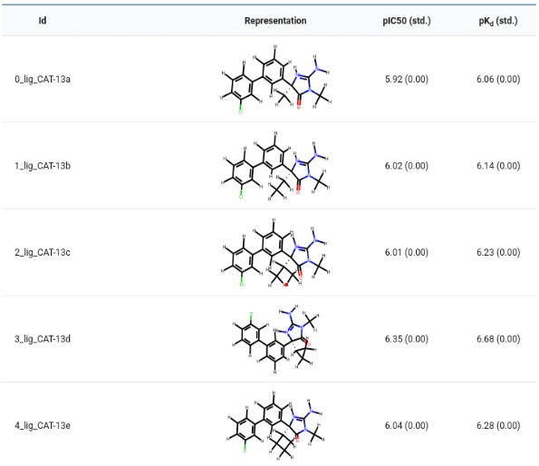
Task: Click pKd value 6.06 (0.00)
Action: [x=498, y=80]
